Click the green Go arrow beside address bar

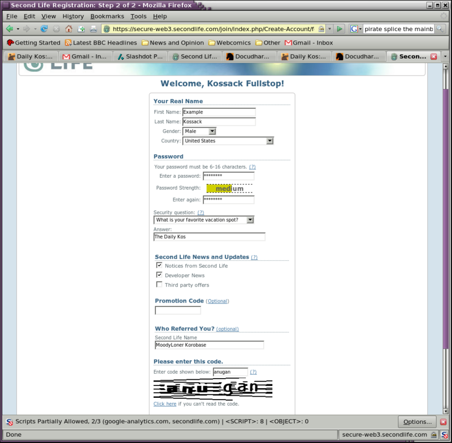340,29
